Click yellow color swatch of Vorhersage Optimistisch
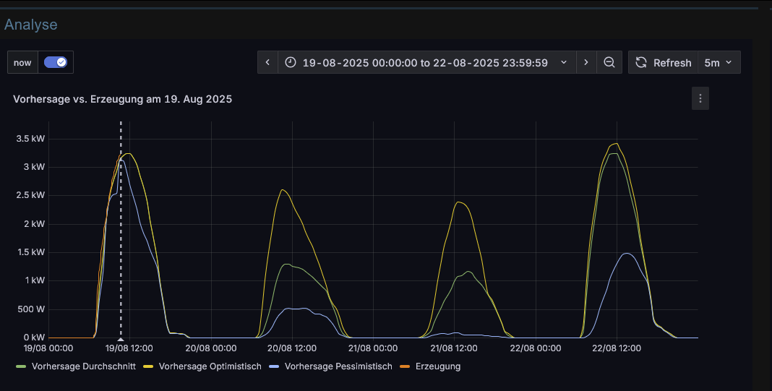 (x=148, y=366)
